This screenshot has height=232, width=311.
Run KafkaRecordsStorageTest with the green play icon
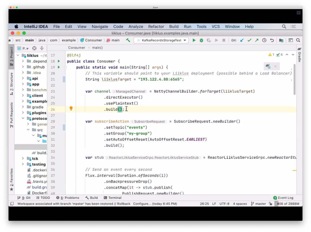tap(194, 40)
